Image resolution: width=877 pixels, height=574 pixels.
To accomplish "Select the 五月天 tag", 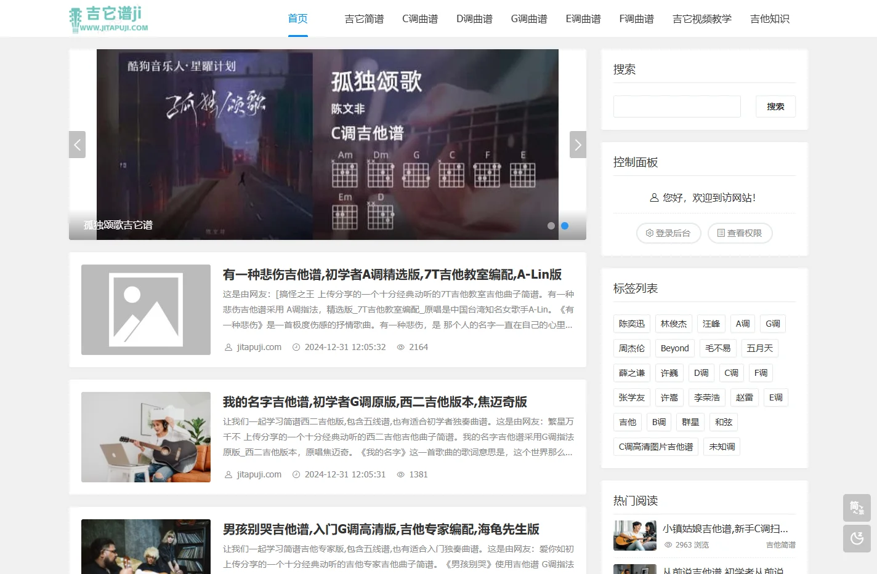I will coord(760,348).
